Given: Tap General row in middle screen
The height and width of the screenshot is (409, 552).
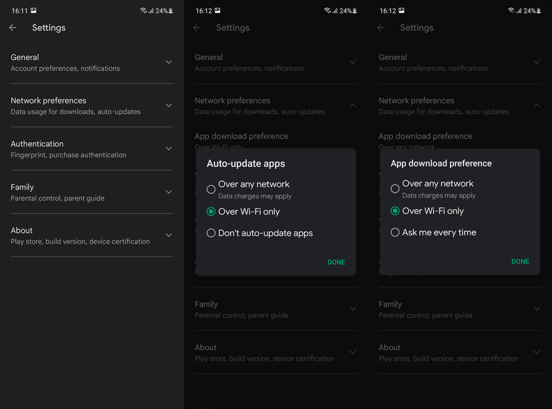Looking at the screenshot, I should (276, 63).
